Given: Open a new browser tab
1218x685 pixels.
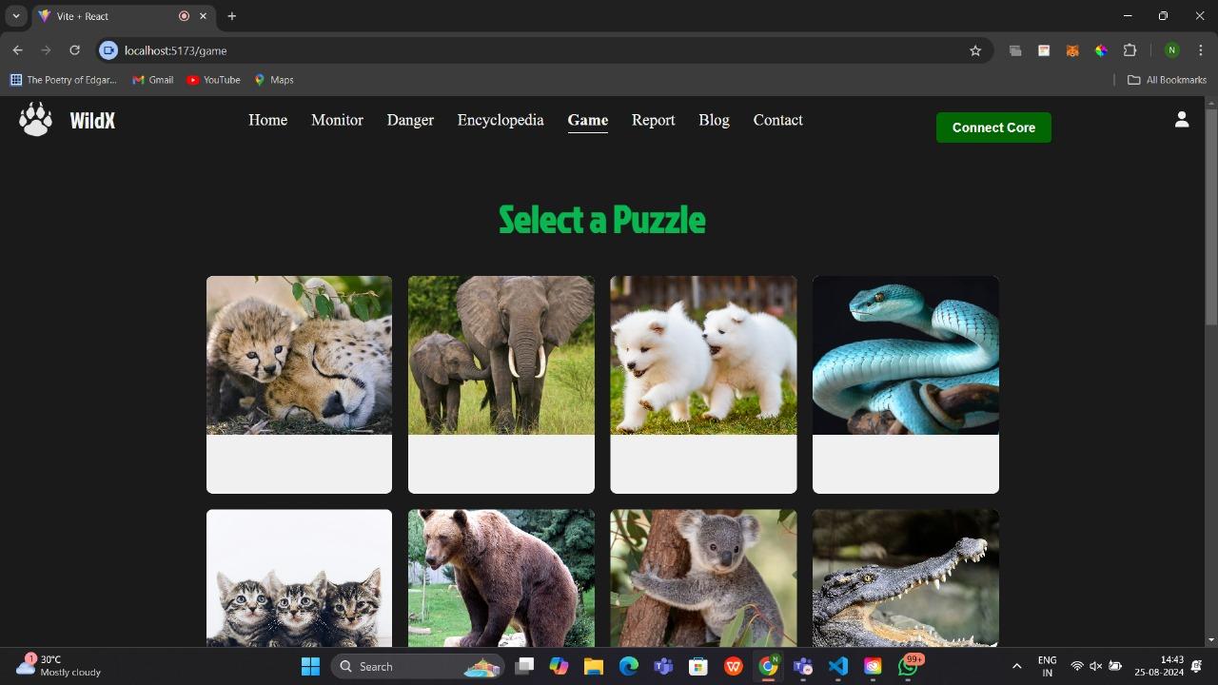Looking at the screenshot, I should (231, 16).
